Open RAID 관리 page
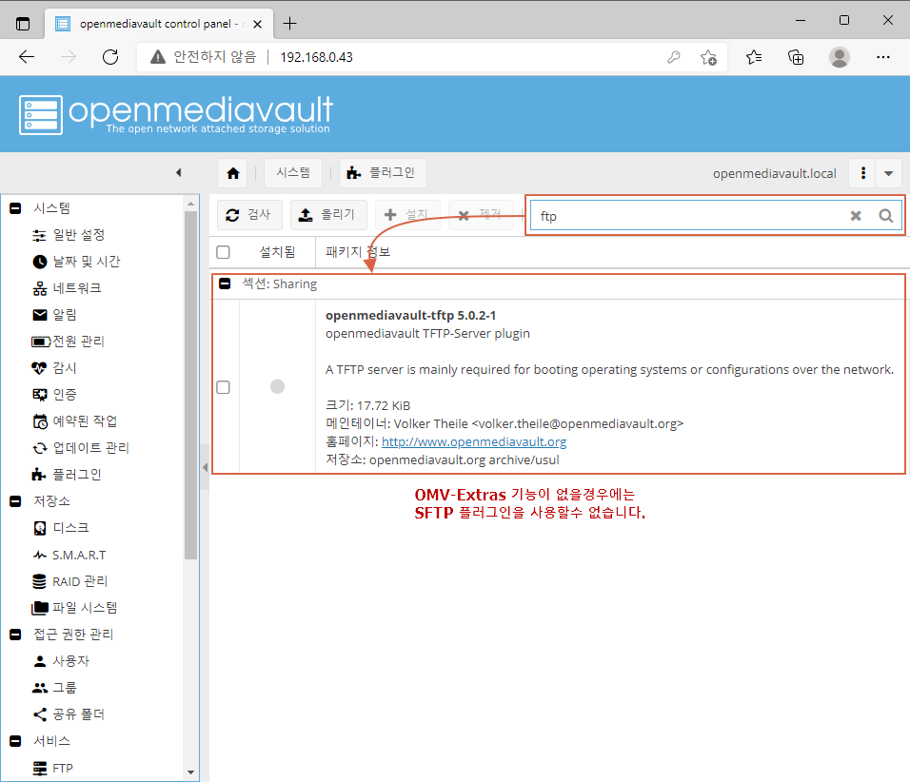910x782 pixels. 69,581
